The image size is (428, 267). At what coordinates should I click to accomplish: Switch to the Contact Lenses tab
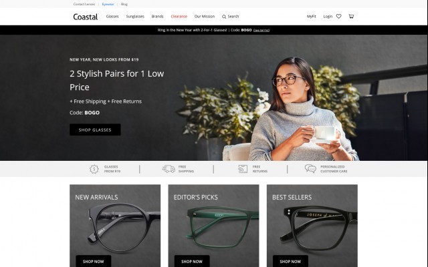pos(84,4)
